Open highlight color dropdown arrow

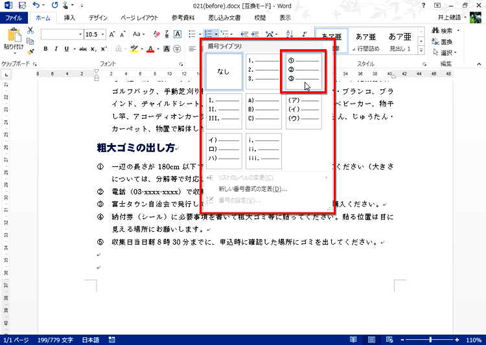click(142, 49)
